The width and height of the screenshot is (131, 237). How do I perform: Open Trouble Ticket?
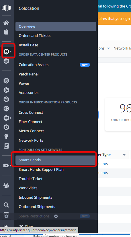(x=31, y=179)
